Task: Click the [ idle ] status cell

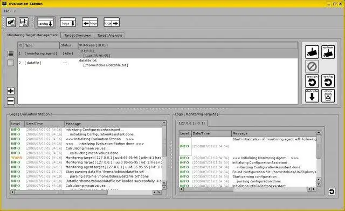Action: coord(68,53)
